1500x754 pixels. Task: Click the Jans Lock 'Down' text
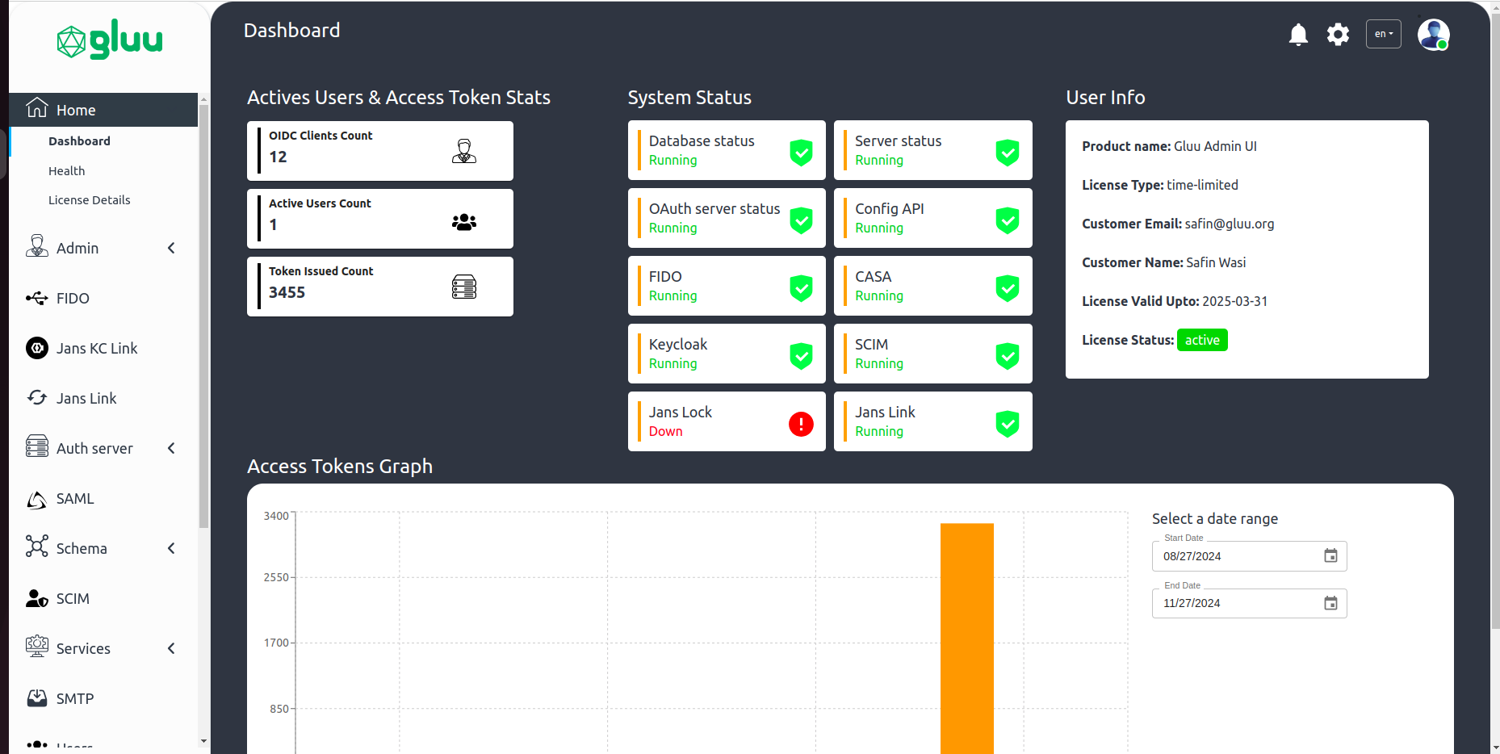(665, 432)
